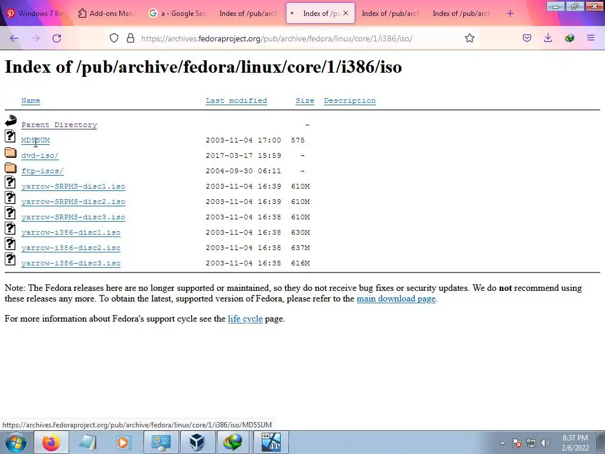Screen dimensions: 605x454
Task: Click the folder icon beside dvd-iso/
Action: point(11,153)
